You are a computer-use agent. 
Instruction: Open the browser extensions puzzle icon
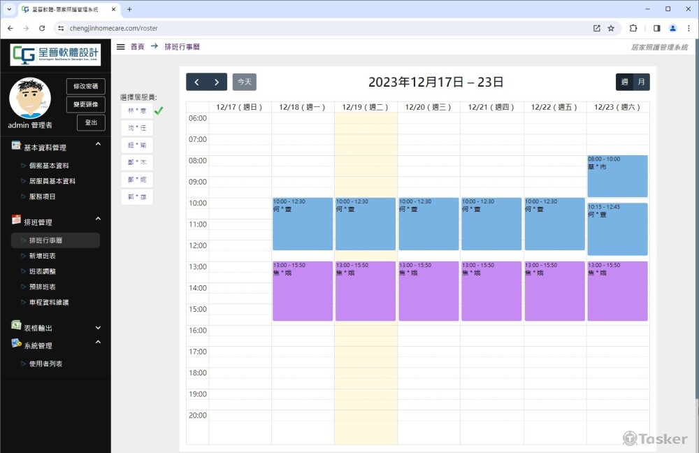point(633,28)
